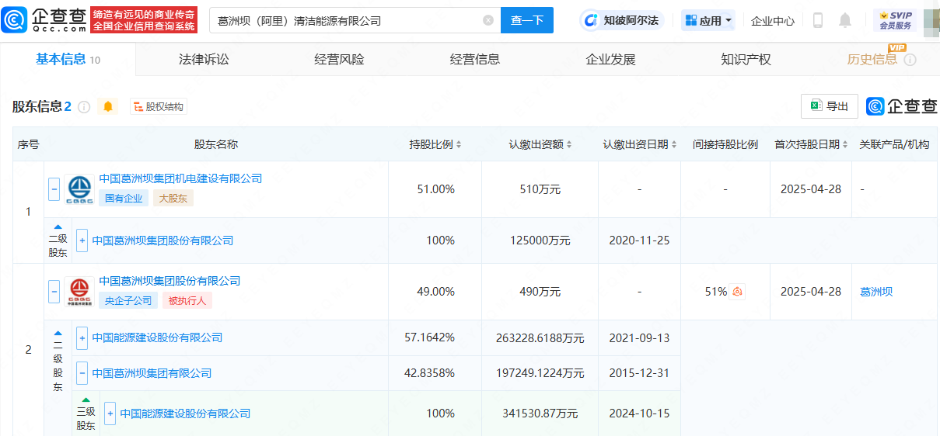This screenshot has height=436, width=940.
Task: Switch to 基本信息 tab
Action: point(68,60)
